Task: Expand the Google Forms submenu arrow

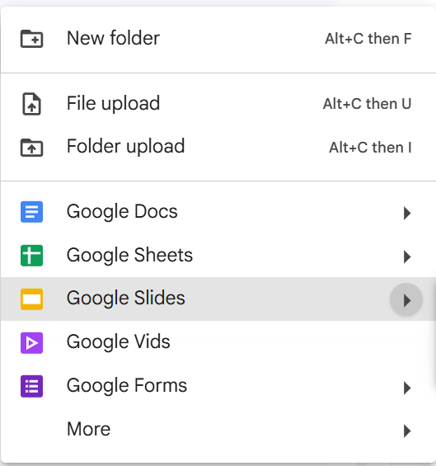Action: click(x=407, y=388)
